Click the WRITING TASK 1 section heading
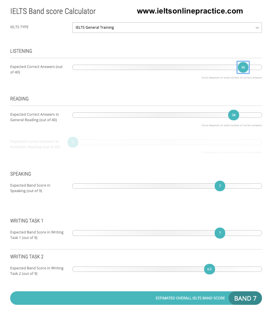This screenshot has height=312, width=270. pyautogui.click(x=27, y=221)
